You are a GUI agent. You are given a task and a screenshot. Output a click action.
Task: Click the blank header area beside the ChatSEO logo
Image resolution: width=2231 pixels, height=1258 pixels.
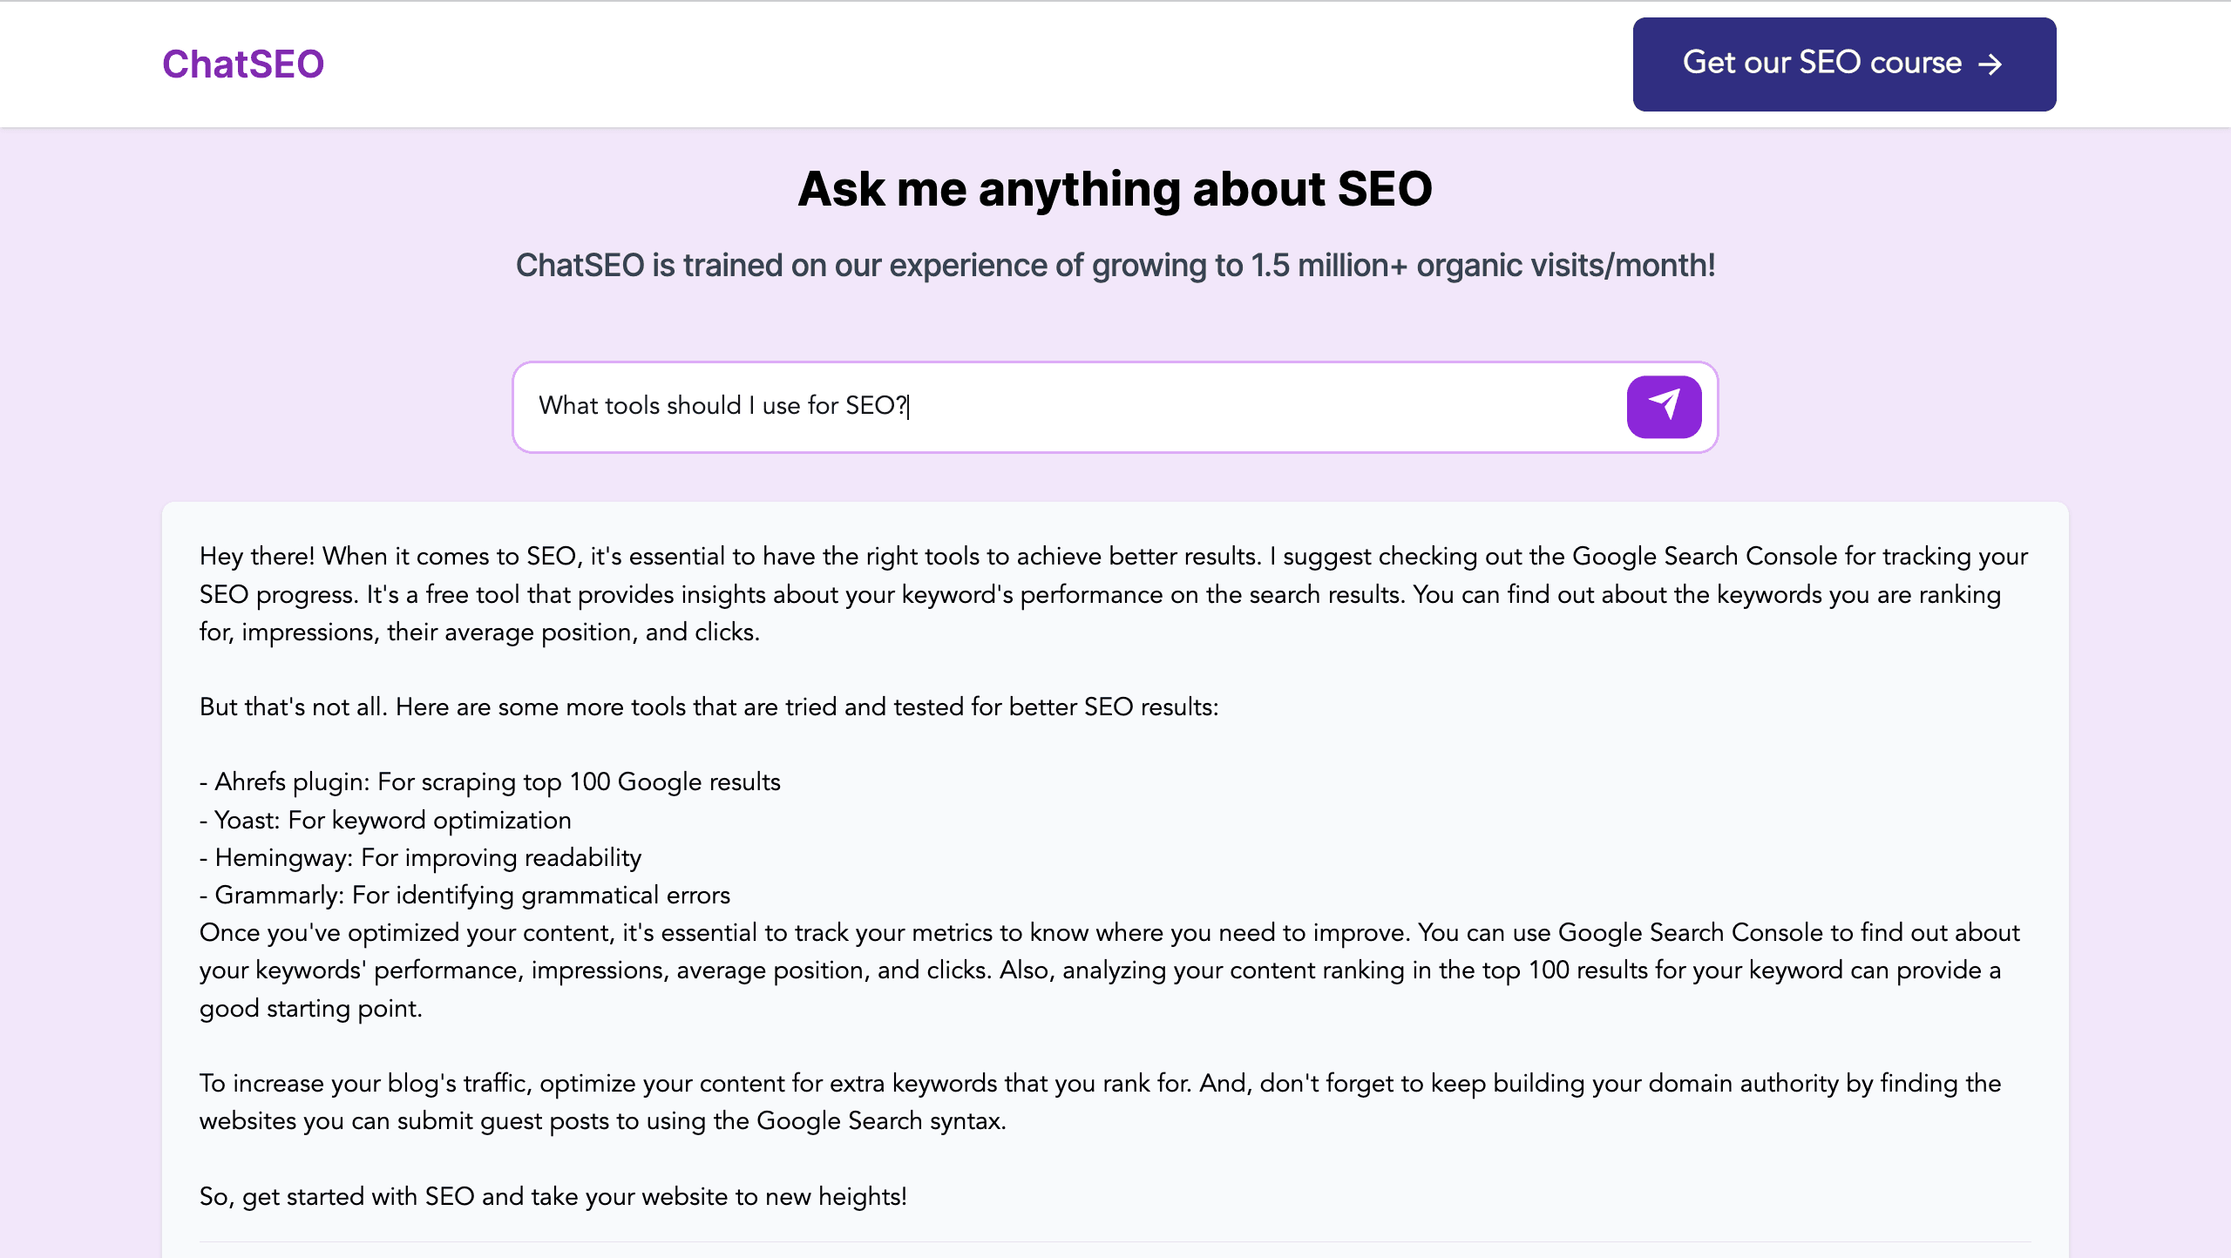tap(959, 64)
